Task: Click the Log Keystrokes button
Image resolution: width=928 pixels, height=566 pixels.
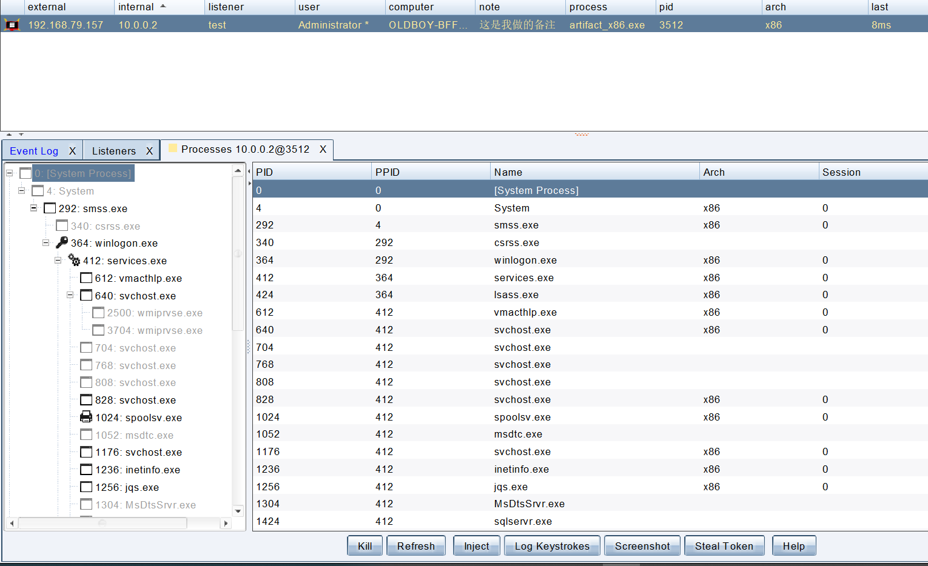Action: coord(552,545)
